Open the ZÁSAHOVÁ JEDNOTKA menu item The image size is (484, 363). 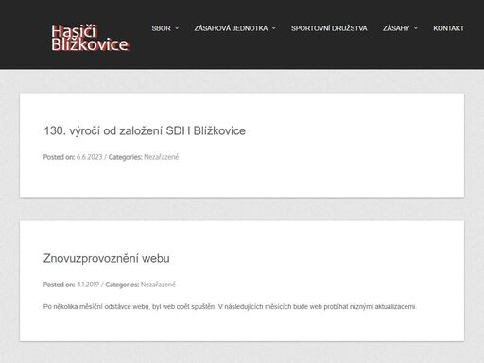pyautogui.click(x=231, y=28)
